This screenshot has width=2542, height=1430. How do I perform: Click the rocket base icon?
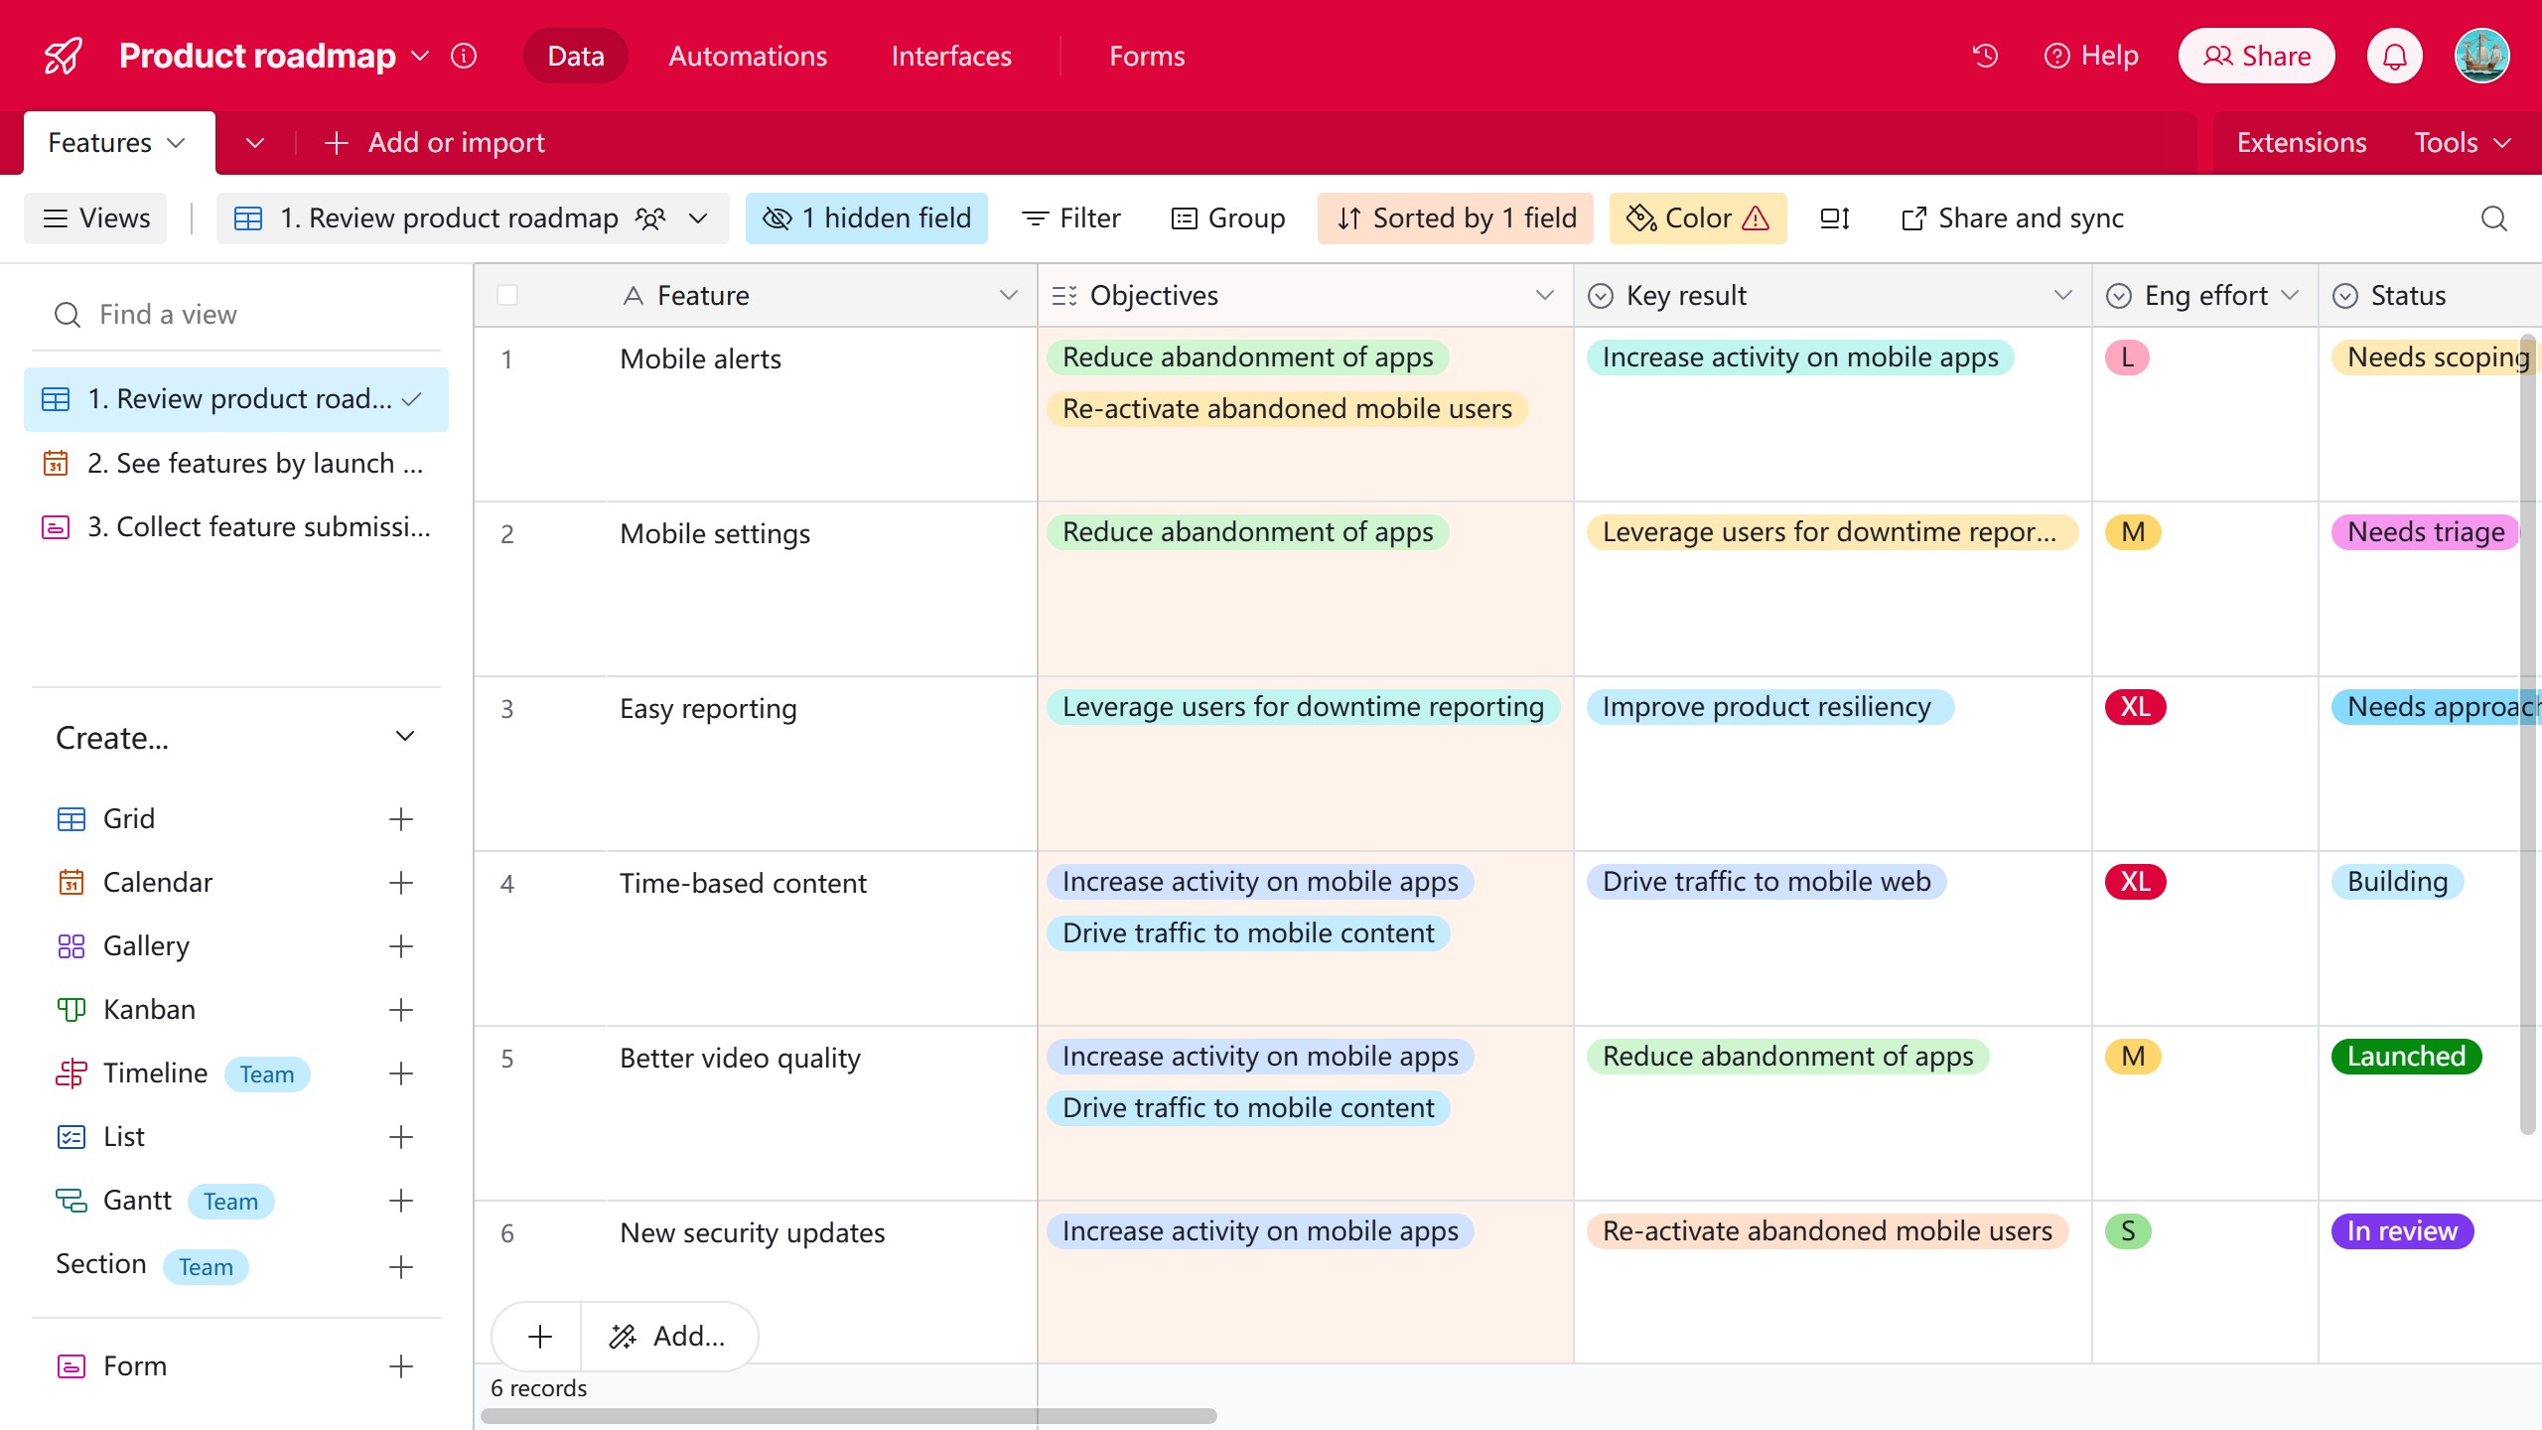(64, 56)
